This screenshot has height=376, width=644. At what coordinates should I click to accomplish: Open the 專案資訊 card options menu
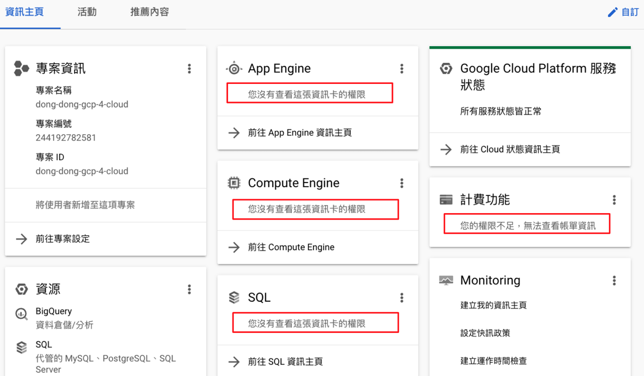pyautogui.click(x=189, y=68)
